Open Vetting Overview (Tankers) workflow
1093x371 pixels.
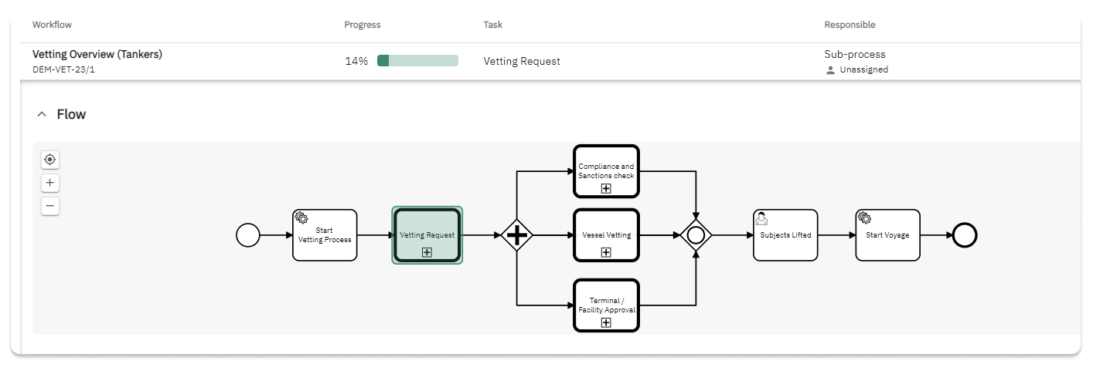click(97, 54)
